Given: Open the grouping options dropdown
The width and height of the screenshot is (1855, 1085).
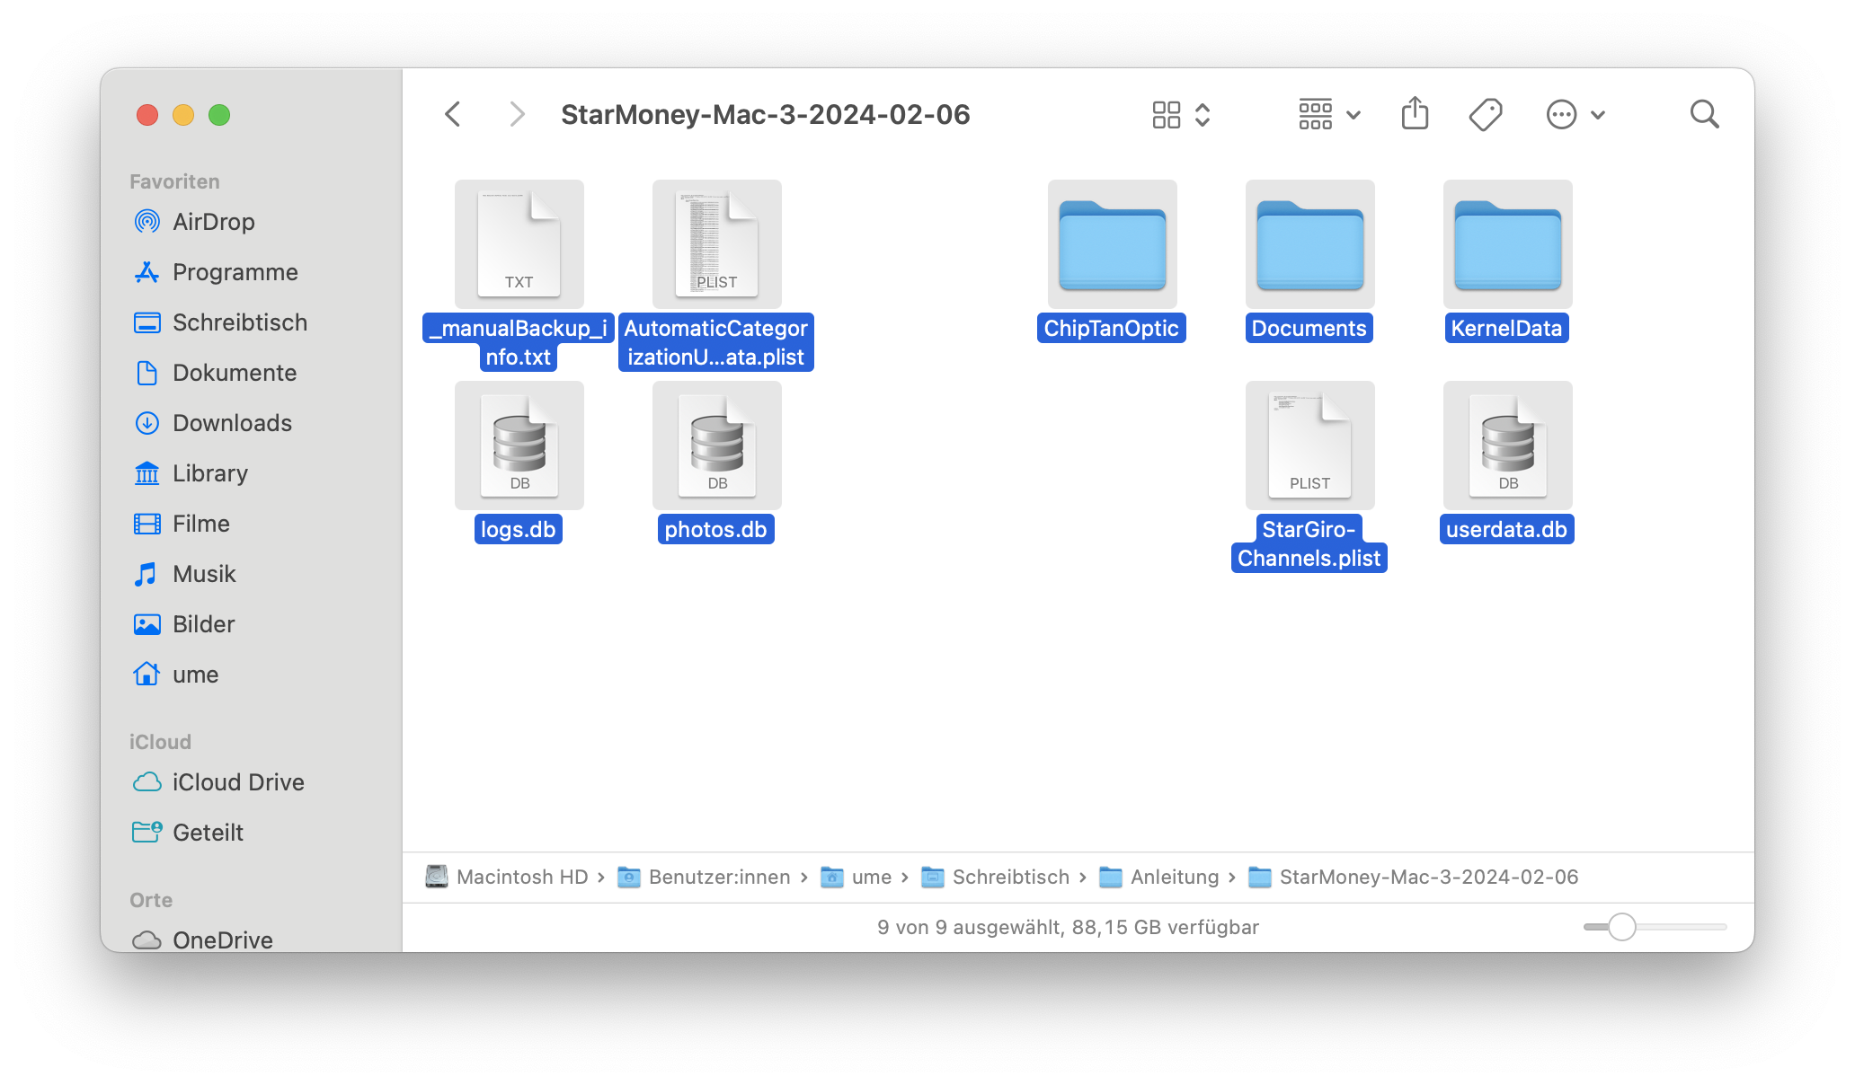Looking at the screenshot, I should pos(1329,114).
